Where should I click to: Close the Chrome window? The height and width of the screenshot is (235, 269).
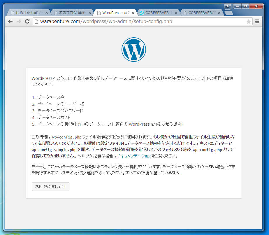[256, 6]
